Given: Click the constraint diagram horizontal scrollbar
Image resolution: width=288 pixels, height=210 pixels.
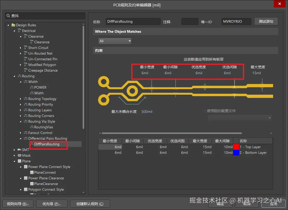Looking at the screenshot, I should (172, 133).
